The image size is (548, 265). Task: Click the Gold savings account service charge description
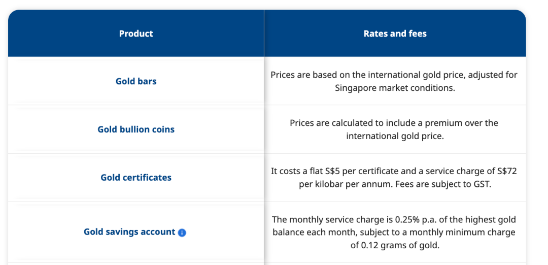click(x=394, y=233)
